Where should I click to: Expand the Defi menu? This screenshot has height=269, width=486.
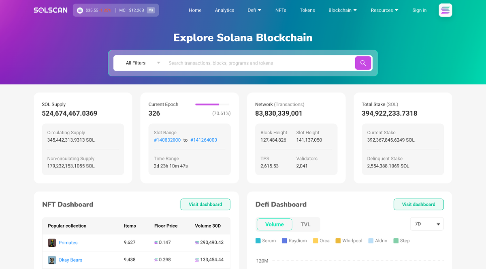coord(254,10)
